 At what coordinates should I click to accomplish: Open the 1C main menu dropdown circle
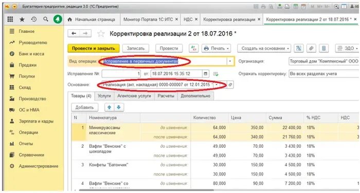pyautogui.click(x=14, y=7)
